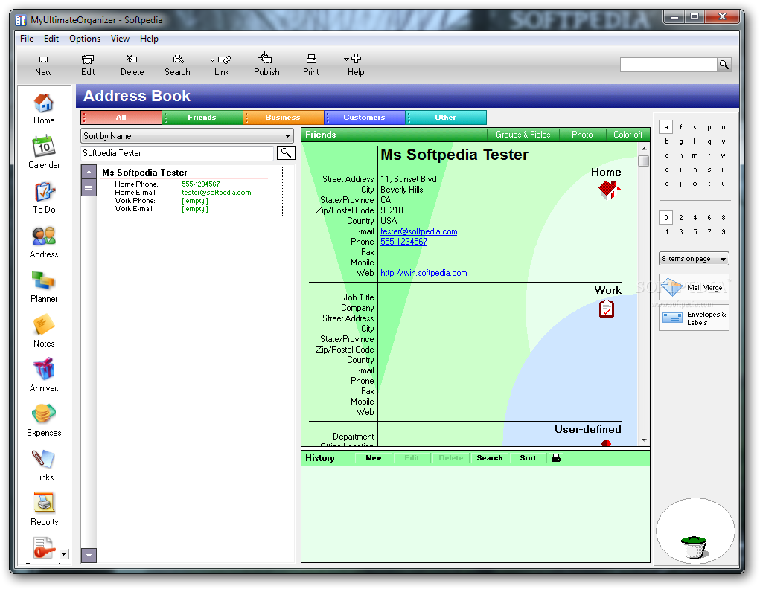760x589 pixels.
Task: Open the Planner module
Action: [x=44, y=287]
